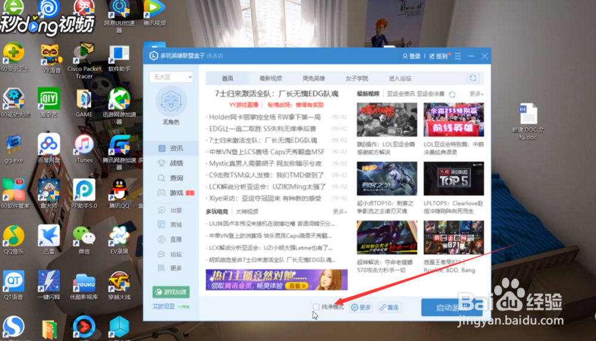Open the Cisco Packet Tracer desktop icon
This screenshot has height=341, width=596.
click(84, 60)
